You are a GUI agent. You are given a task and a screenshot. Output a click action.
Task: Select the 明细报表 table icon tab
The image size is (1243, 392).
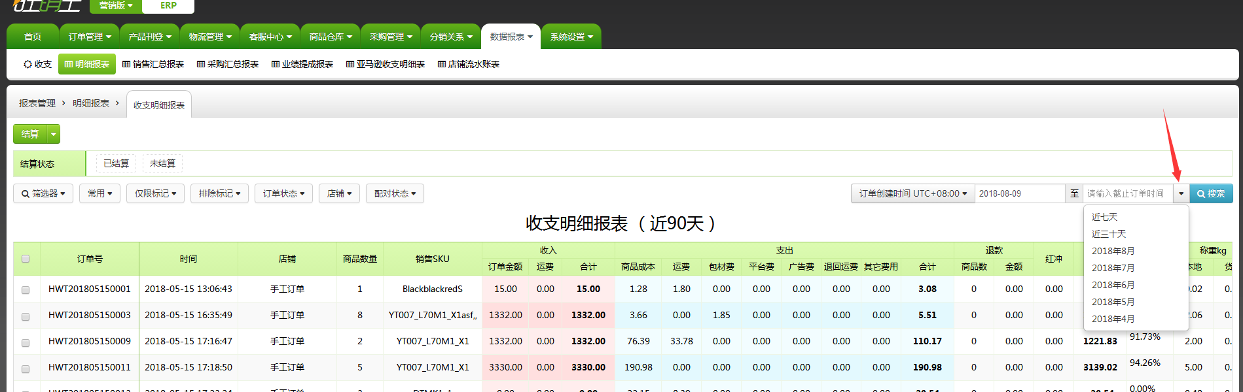[x=87, y=64]
